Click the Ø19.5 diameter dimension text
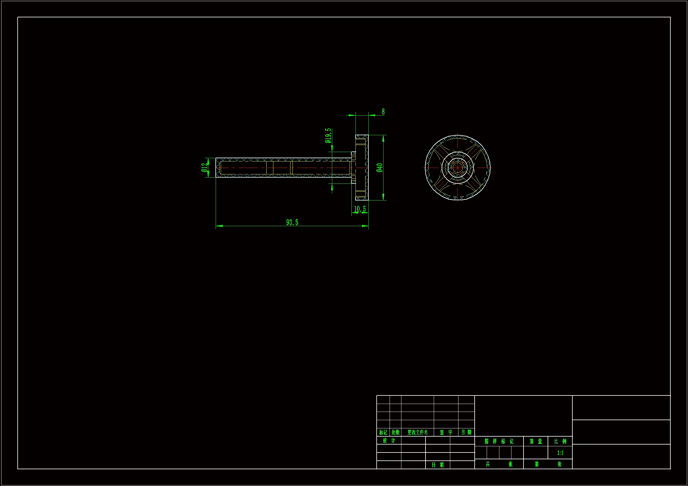 (328, 136)
